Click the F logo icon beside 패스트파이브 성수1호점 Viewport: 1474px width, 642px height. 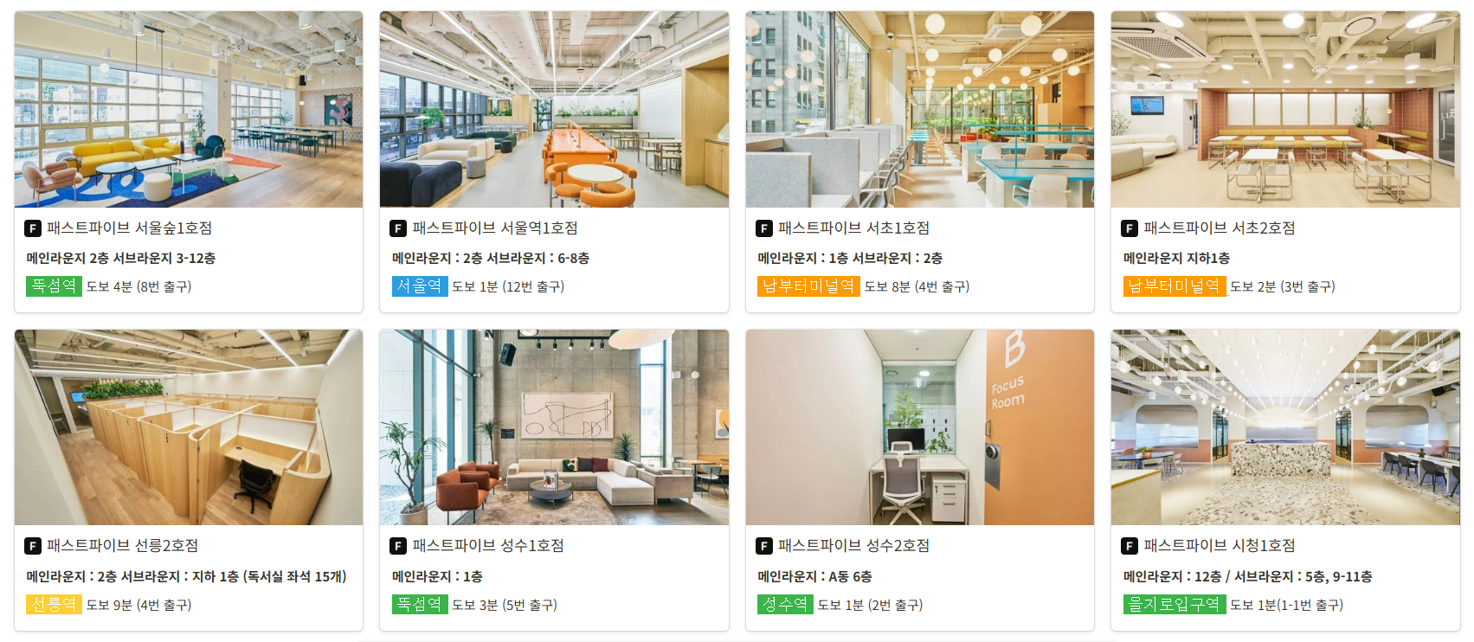tap(398, 546)
